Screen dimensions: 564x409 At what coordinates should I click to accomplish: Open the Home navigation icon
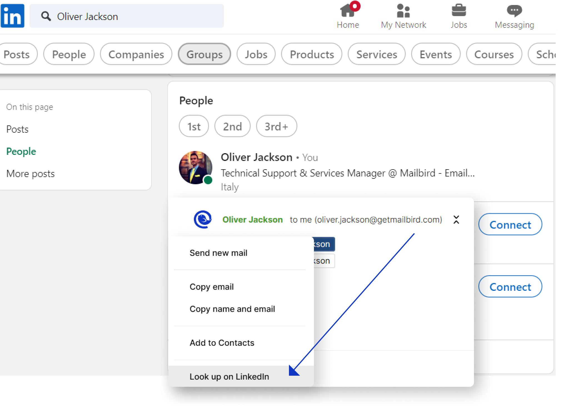(348, 16)
